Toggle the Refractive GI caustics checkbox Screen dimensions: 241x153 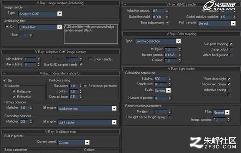(14, 96)
